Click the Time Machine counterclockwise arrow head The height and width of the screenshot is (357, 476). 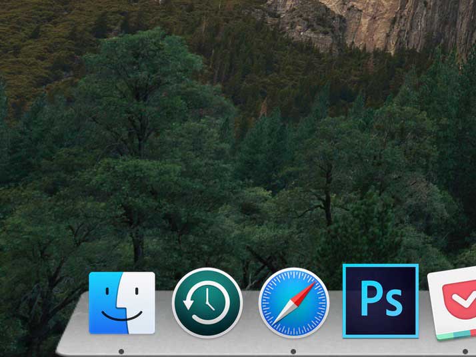pos(188,304)
